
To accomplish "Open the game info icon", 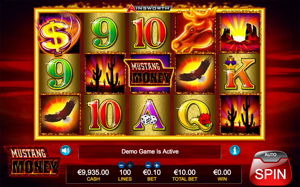I will coord(235,150).
